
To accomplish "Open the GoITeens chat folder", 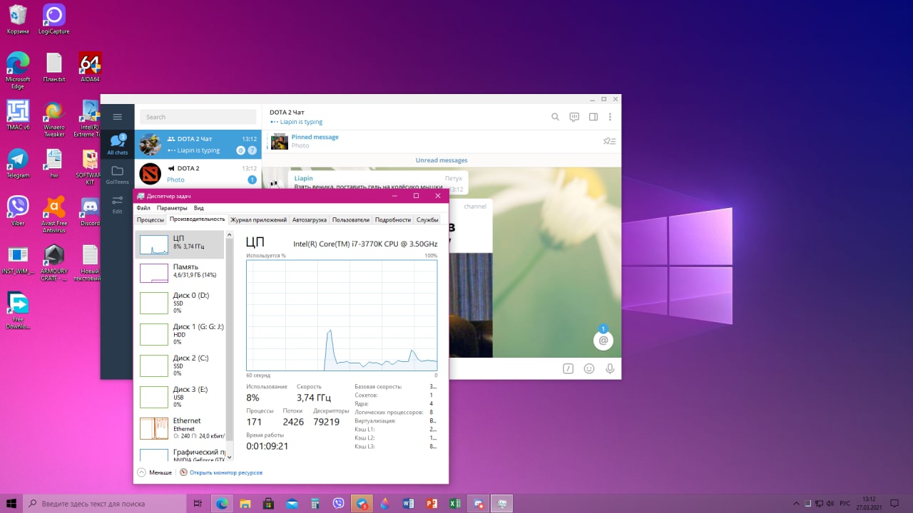I will coord(118,175).
